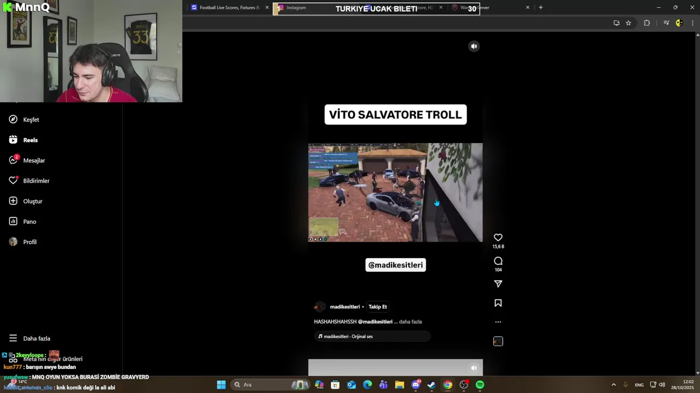Click the @madikesitleri mention in caption

coord(375,321)
